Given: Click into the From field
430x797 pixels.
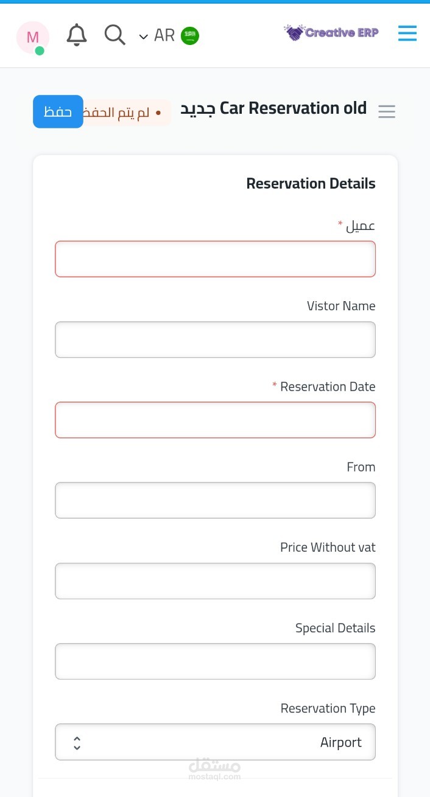Looking at the screenshot, I should [215, 500].
